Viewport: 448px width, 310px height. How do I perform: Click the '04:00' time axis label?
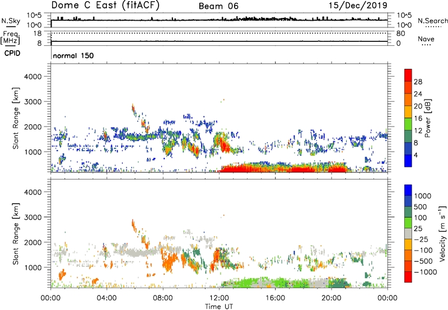107,298
